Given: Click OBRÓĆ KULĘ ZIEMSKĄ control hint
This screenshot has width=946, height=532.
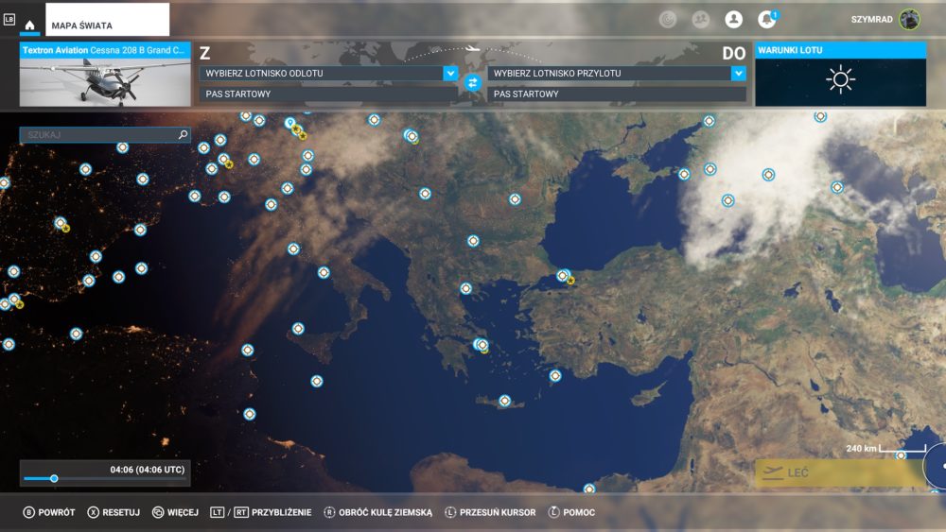Looking at the screenshot, I should pyautogui.click(x=378, y=512).
